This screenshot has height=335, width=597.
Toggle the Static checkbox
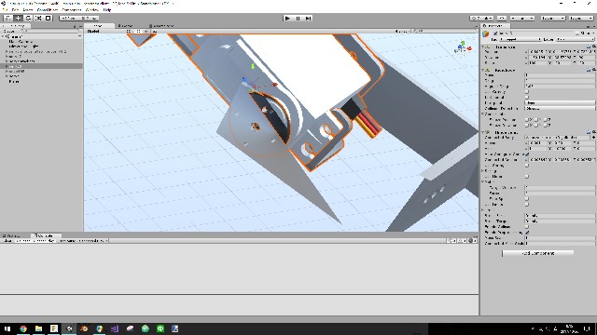point(578,33)
